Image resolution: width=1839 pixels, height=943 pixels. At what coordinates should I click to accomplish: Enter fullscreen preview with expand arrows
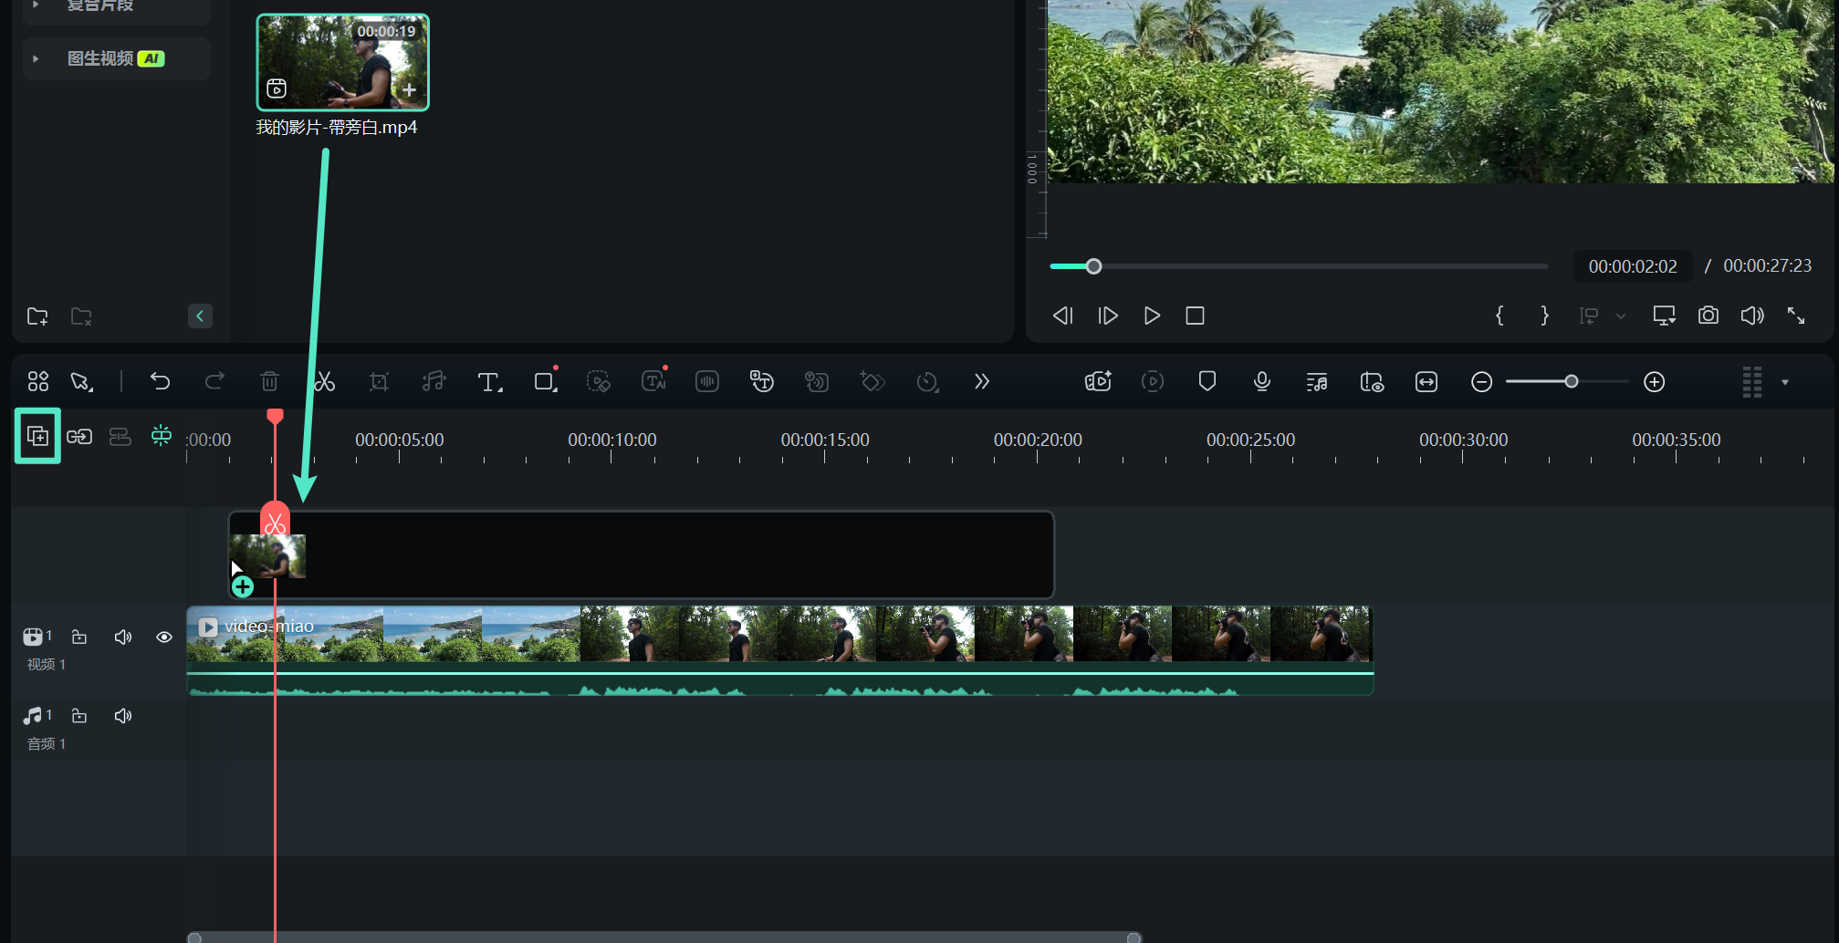(x=1796, y=316)
